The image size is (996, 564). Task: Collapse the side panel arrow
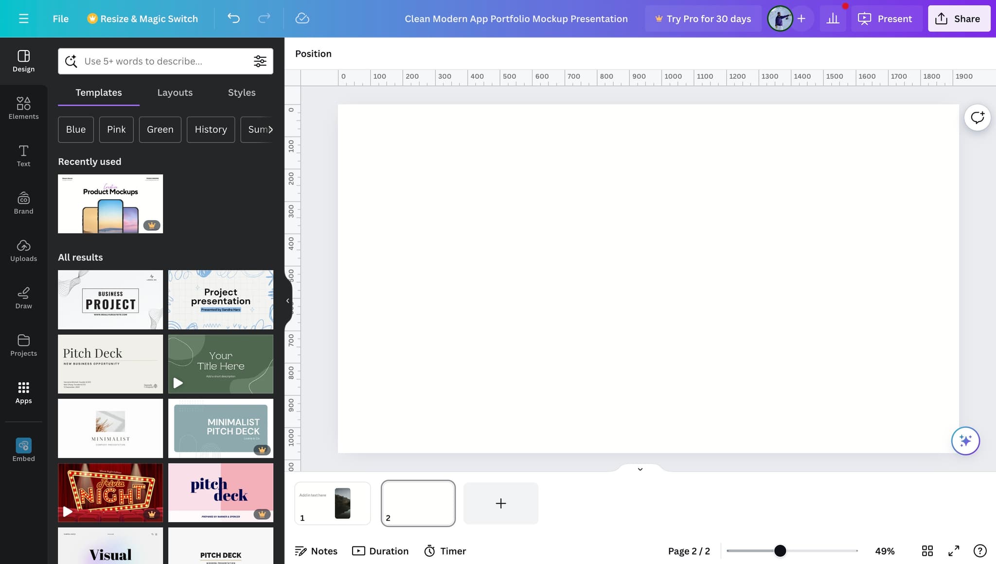tap(288, 301)
